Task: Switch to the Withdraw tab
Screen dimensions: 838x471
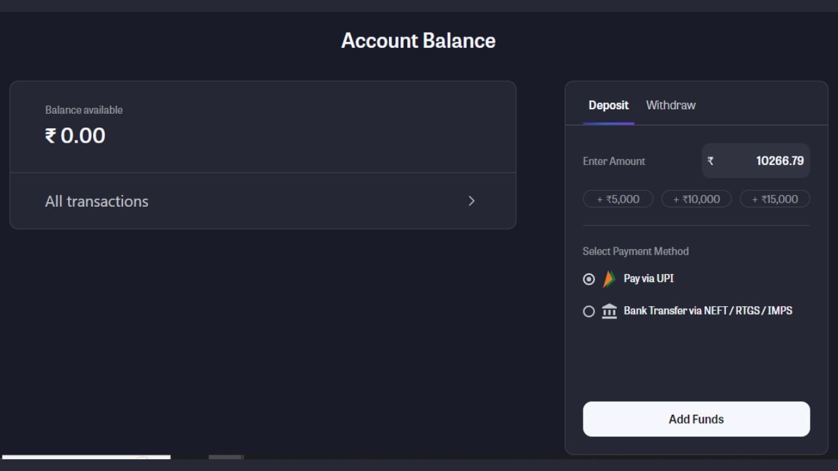Action: (670, 105)
